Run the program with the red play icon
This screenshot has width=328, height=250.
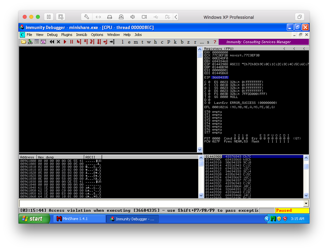(65, 42)
